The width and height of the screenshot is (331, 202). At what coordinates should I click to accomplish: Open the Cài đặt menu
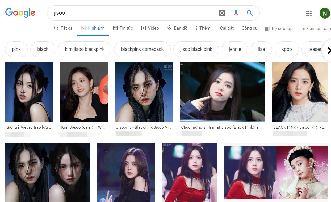click(227, 28)
